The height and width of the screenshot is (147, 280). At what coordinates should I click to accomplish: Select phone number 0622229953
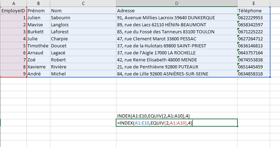click(254, 18)
